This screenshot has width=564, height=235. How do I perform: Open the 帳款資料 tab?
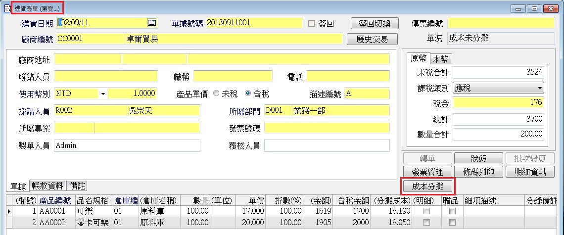coord(47,186)
